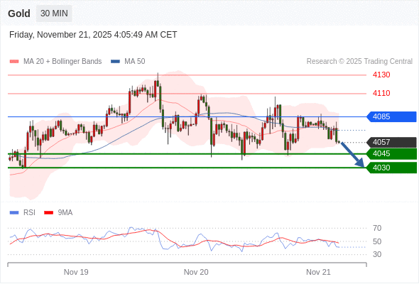Image resolution: width=419 pixels, height=284 pixels.
Task: Click the 4110 resistance level label
Action: (381, 93)
